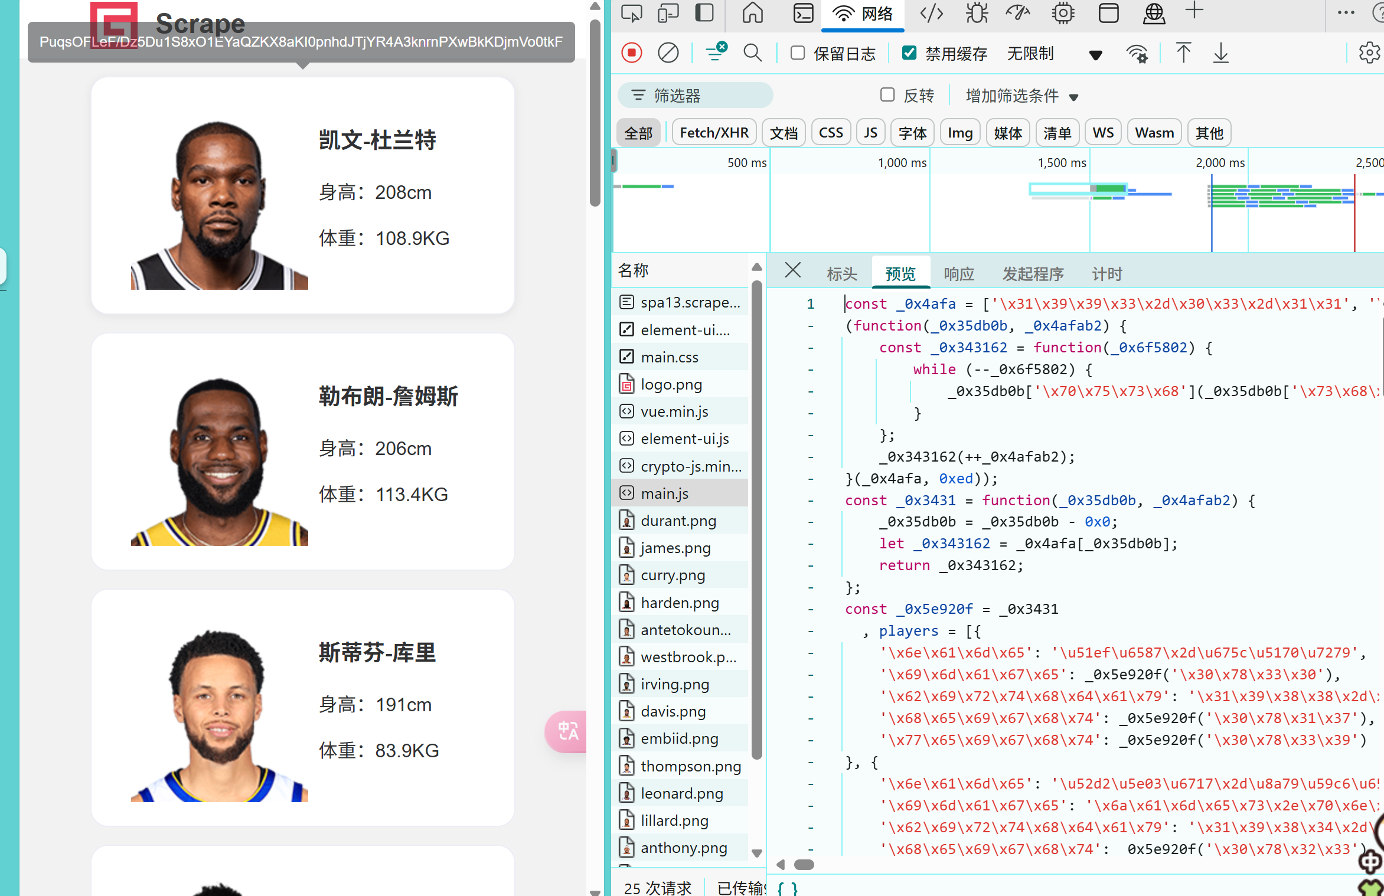This screenshot has height=896, width=1384.
Task: Filter requests by Img
Action: click(x=960, y=132)
